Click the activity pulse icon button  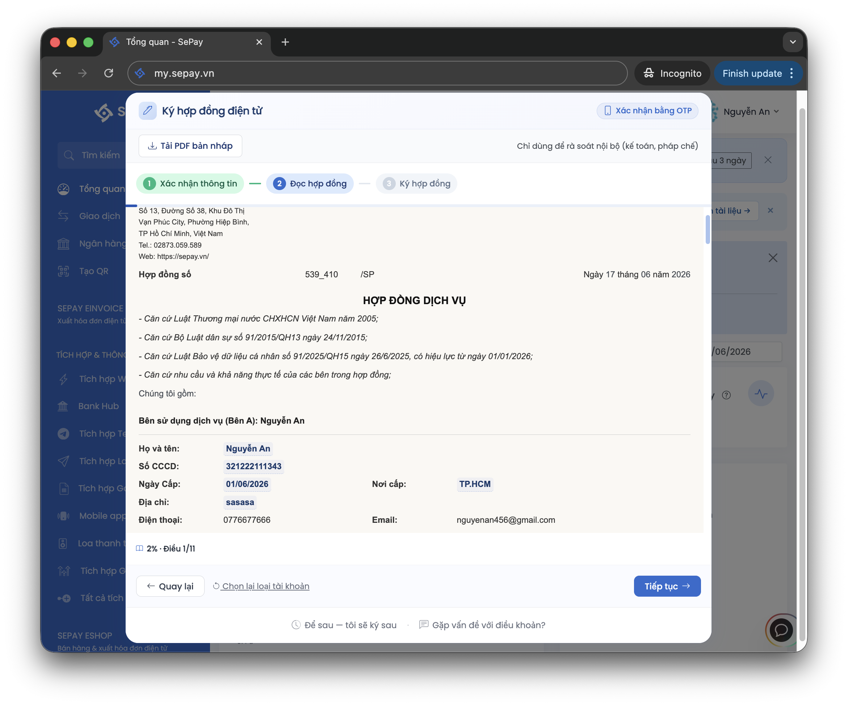(x=761, y=394)
